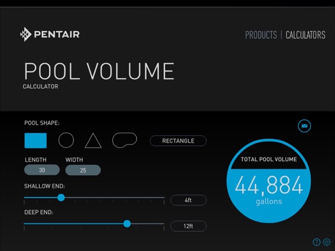
Task: Click the deep end slider handle
Action: coord(127,224)
